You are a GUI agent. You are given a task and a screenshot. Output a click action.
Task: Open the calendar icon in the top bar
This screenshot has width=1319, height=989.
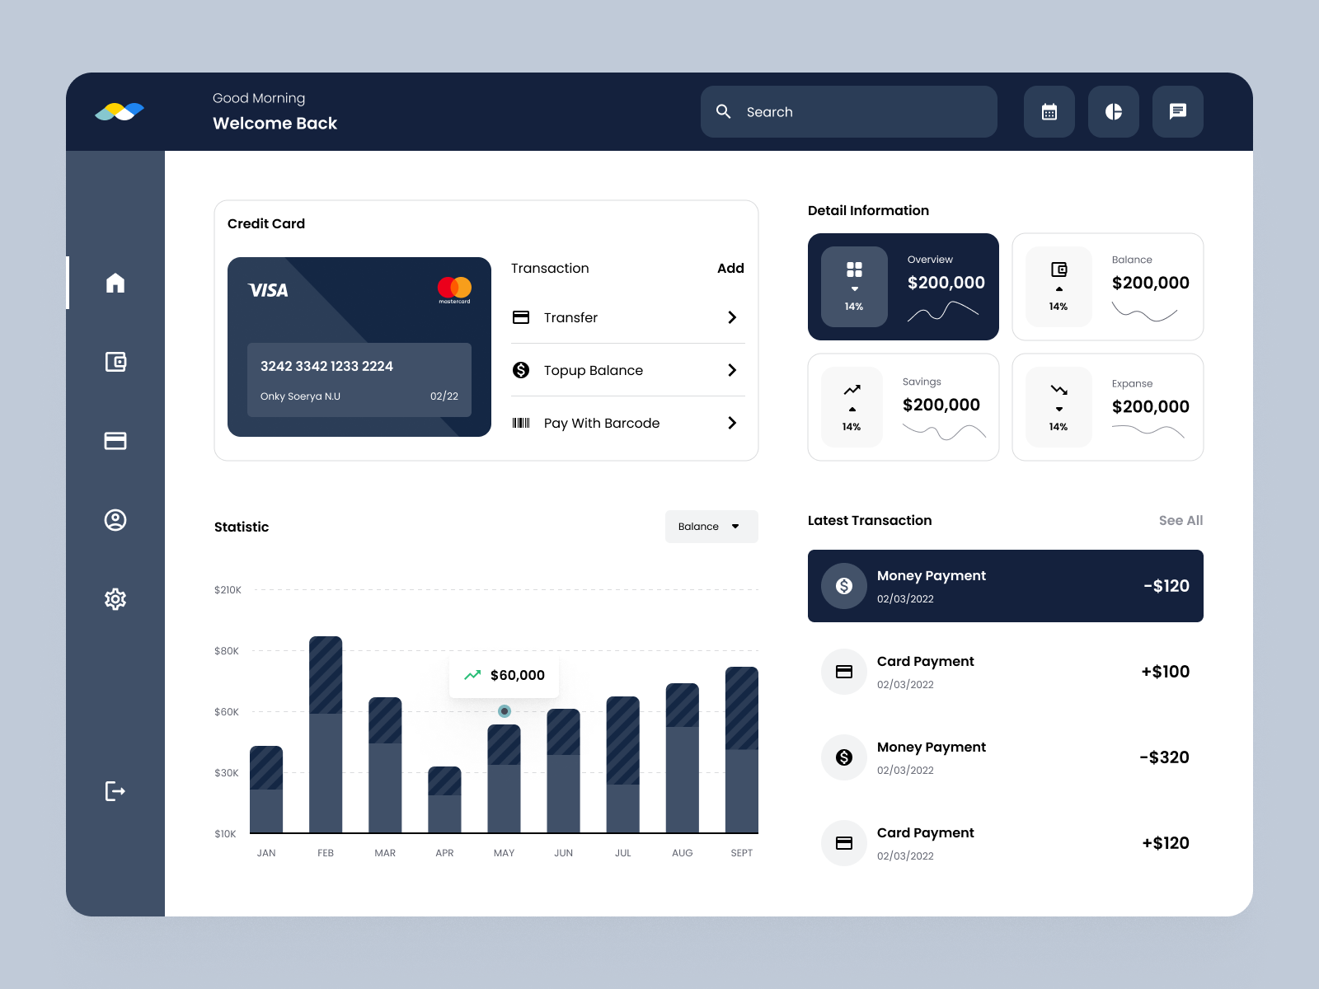tap(1049, 111)
